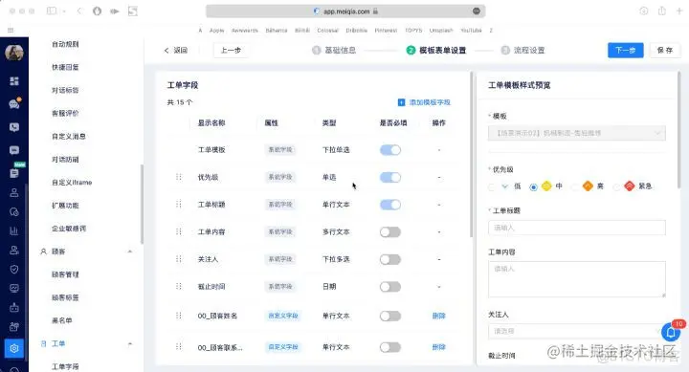Open 顾客管理 menu item
689x372 pixels.
(x=65, y=274)
